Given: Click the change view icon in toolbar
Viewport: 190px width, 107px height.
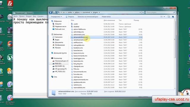Looking at the screenshot, I should (161, 17).
